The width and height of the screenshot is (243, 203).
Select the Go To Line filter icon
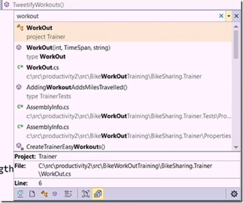pyautogui.click(x=20, y=194)
